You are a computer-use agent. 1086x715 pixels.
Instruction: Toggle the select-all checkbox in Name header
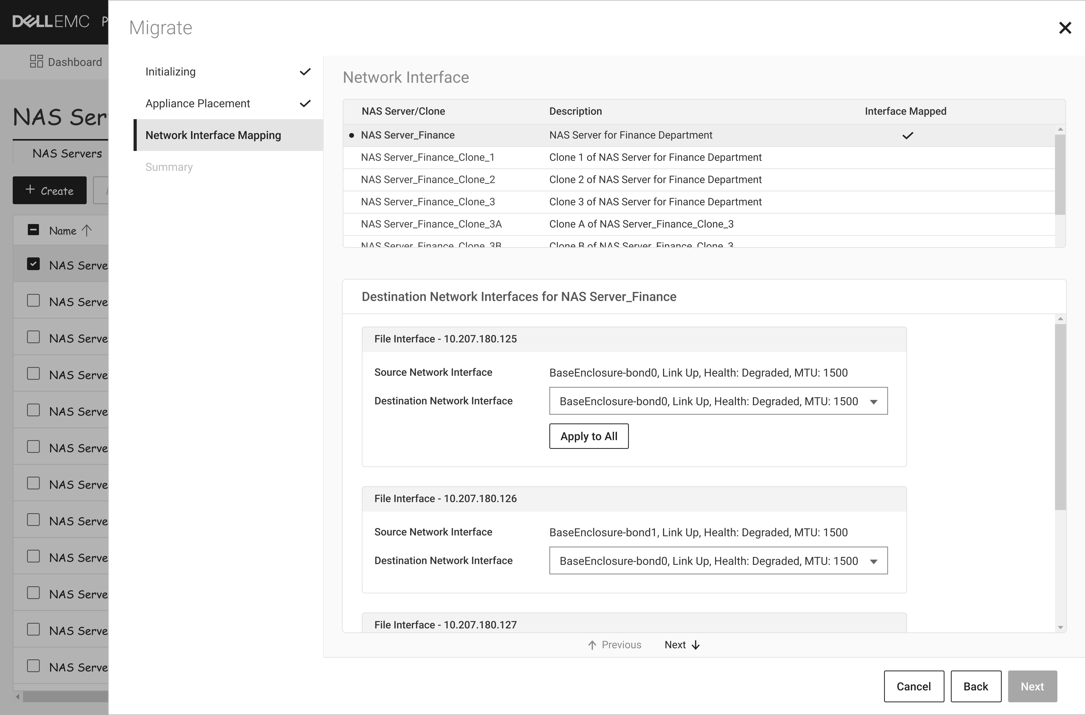[x=33, y=230]
